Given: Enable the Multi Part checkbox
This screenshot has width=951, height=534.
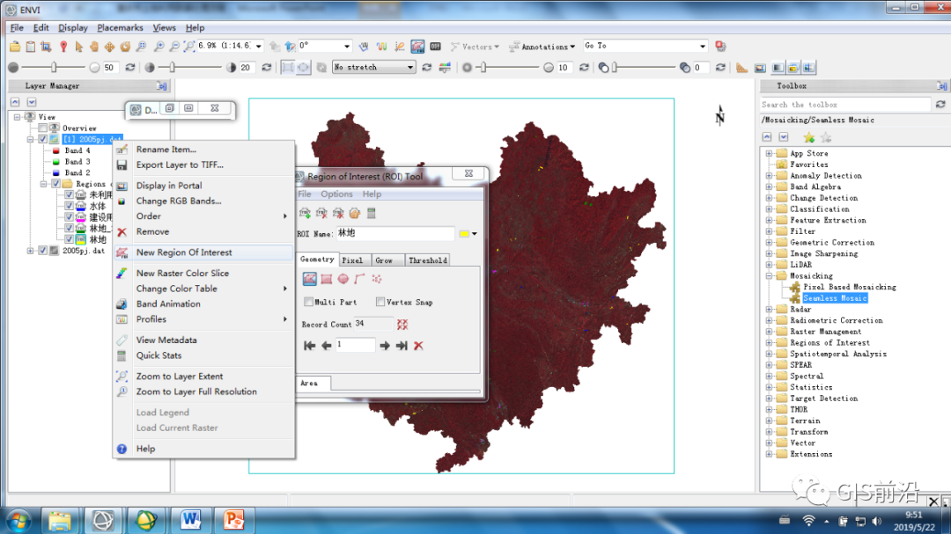Looking at the screenshot, I should (x=308, y=302).
